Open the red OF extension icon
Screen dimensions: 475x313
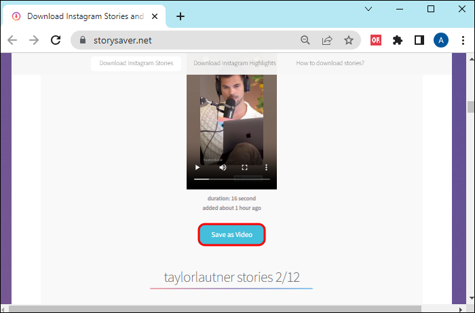[376, 40]
